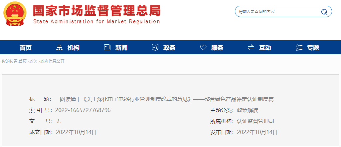Click the 政务 star badge icon
Image resolution: width=341 pixels, height=147 pixels.
point(155,47)
